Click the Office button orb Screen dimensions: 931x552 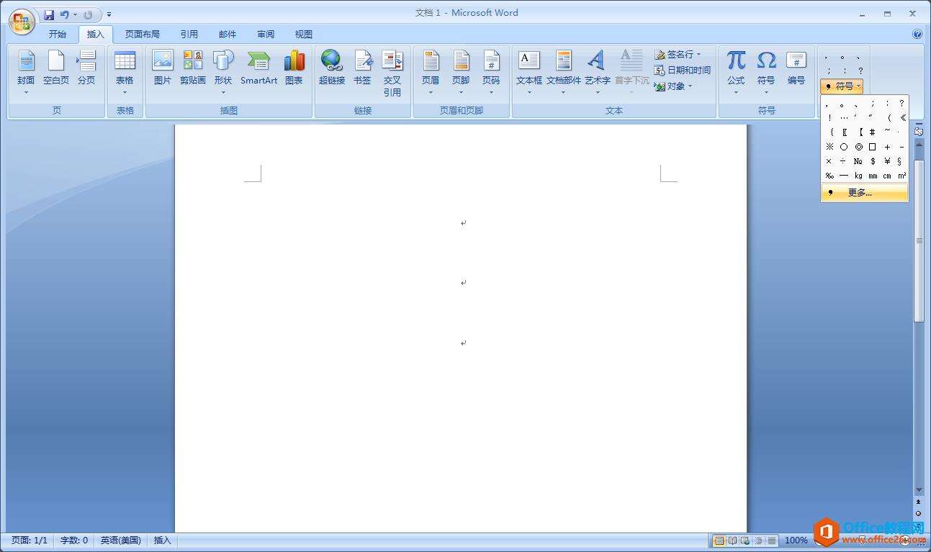tap(22, 22)
